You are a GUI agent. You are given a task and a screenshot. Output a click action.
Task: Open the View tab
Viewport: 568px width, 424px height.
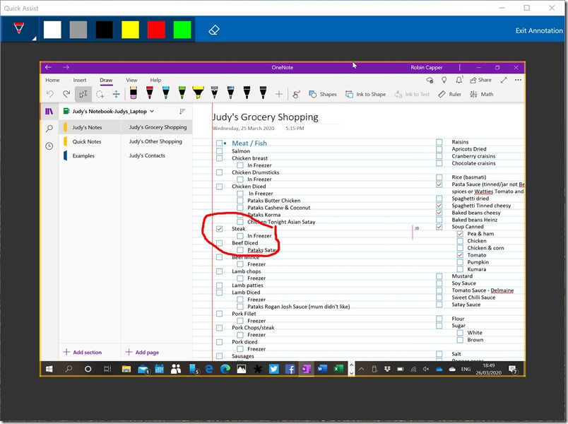click(x=131, y=80)
